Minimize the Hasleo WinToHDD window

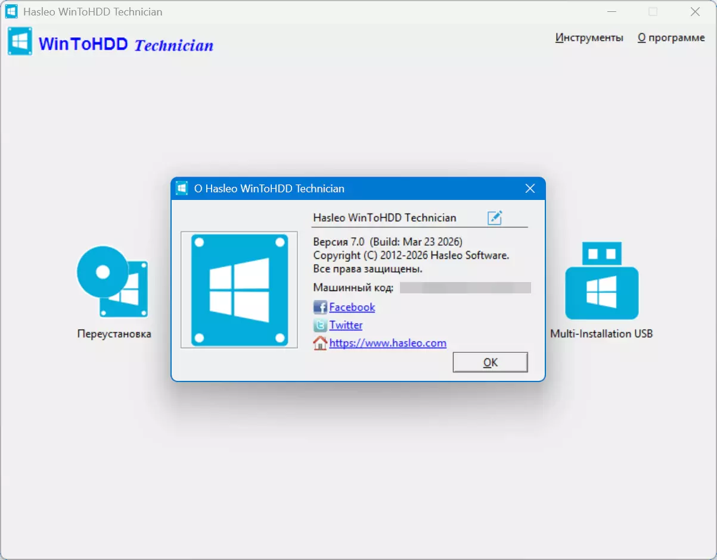pyautogui.click(x=612, y=11)
